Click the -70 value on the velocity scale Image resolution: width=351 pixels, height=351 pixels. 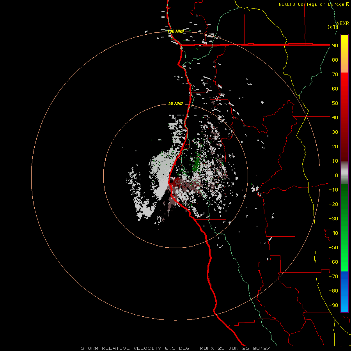[333, 277]
